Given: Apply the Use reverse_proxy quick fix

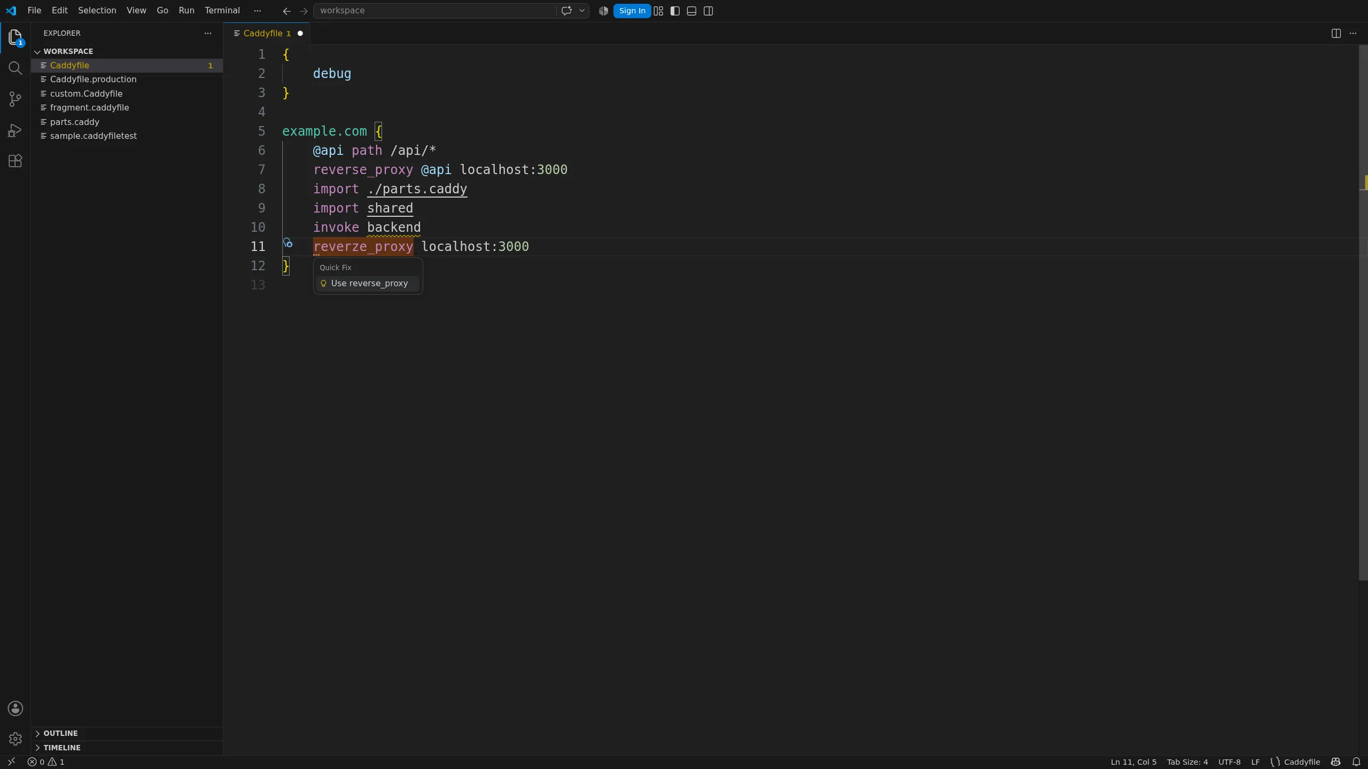Looking at the screenshot, I should [368, 283].
